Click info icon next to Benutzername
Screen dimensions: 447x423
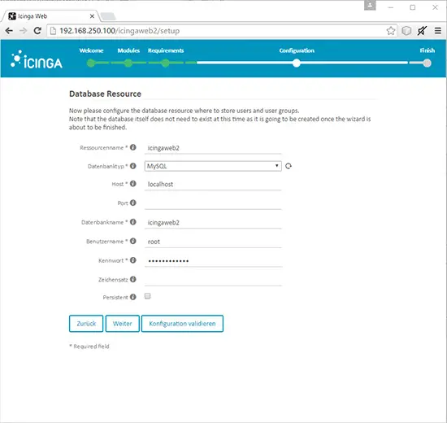tap(132, 241)
